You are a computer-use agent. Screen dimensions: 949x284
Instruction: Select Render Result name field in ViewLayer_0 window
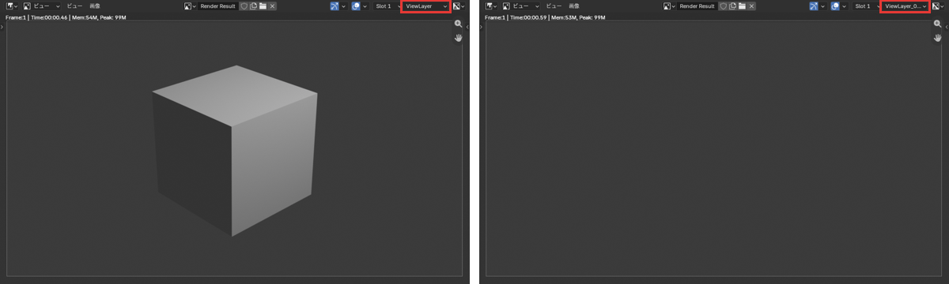coord(697,6)
